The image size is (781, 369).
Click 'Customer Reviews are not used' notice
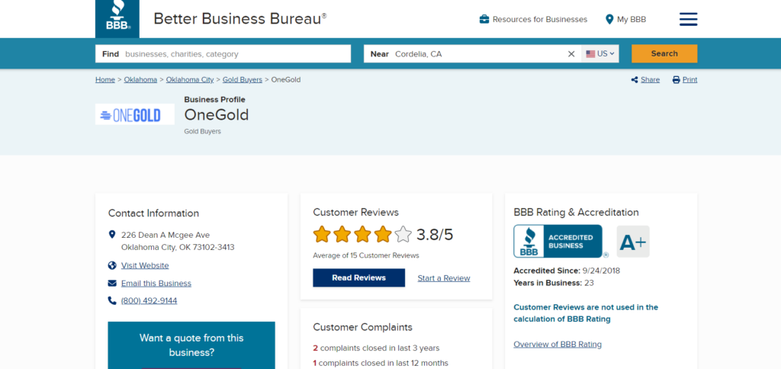586,313
